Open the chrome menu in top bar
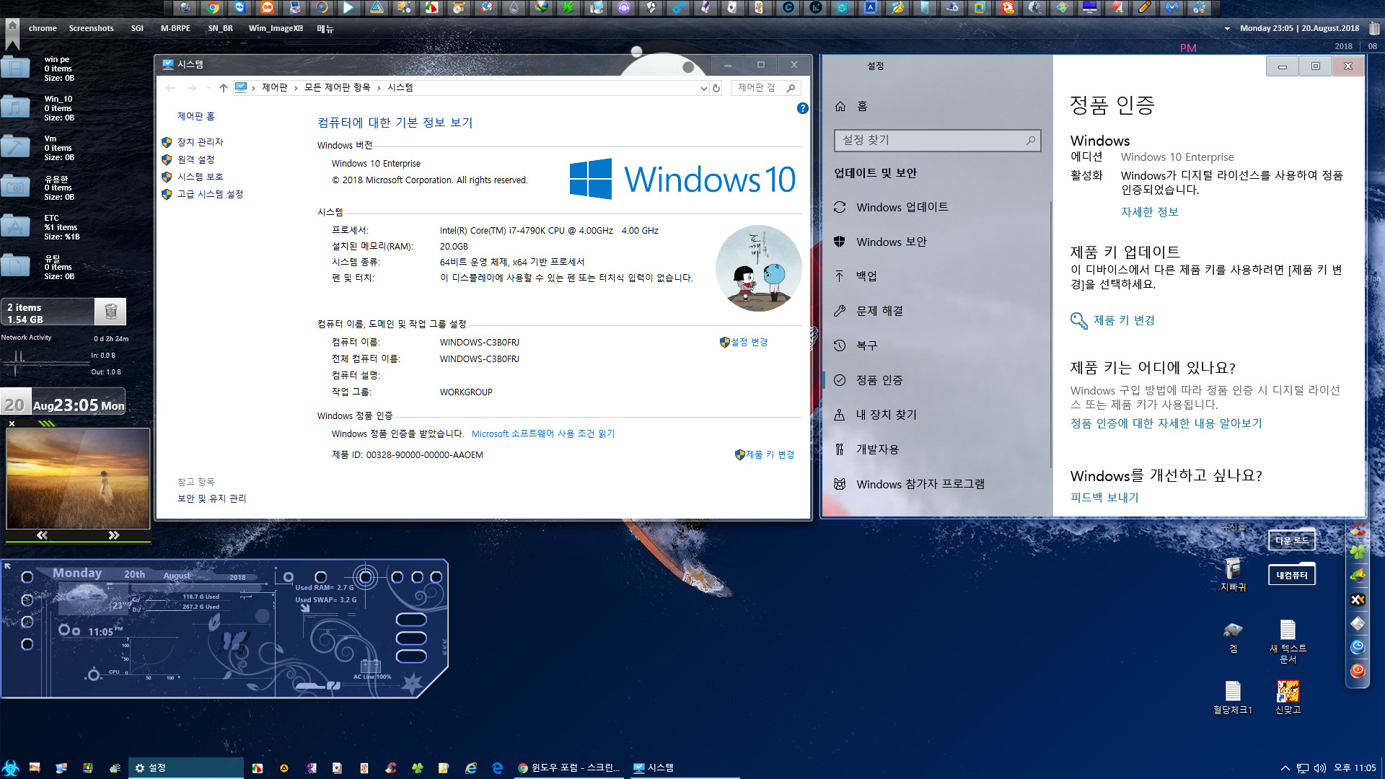Image resolution: width=1385 pixels, height=779 pixels. (x=43, y=28)
